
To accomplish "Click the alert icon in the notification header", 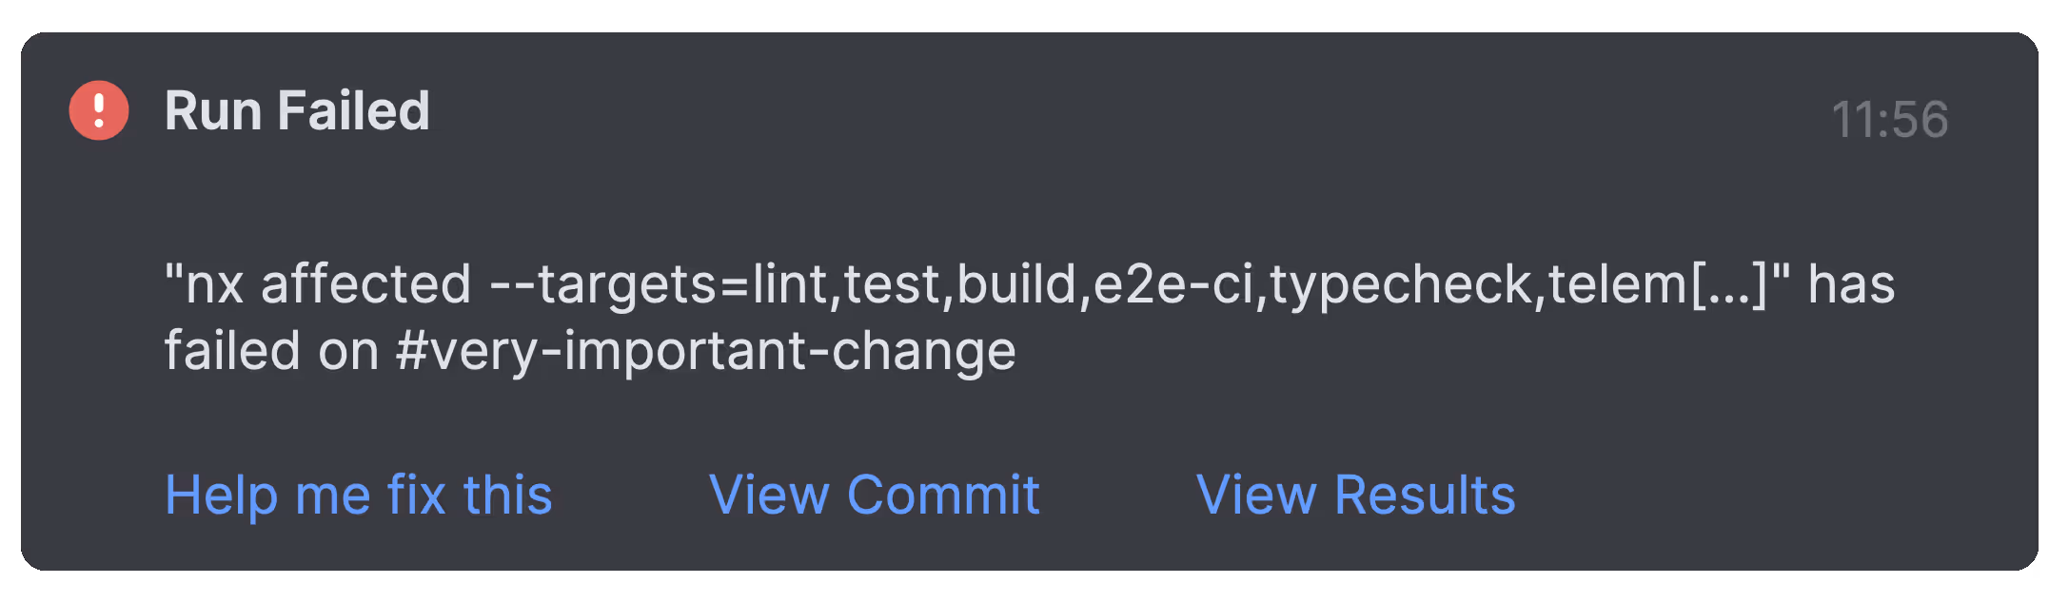I will (x=98, y=109).
